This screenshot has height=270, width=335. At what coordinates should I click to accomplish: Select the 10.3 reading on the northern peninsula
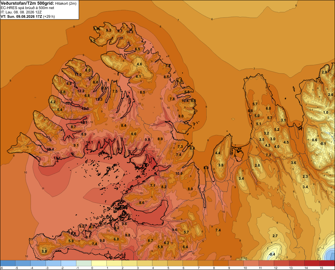tap(130, 32)
